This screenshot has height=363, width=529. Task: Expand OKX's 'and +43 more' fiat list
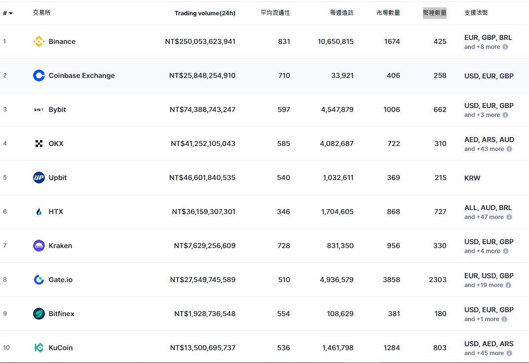click(484, 149)
